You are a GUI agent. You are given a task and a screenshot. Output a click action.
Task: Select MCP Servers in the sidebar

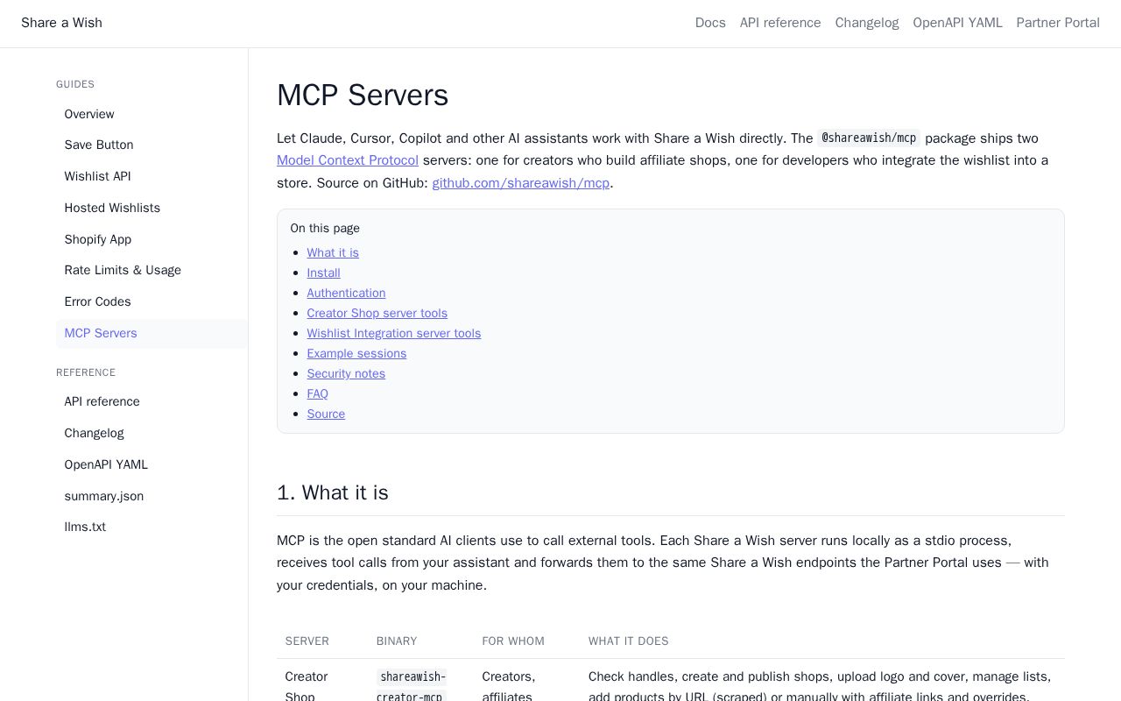click(152, 333)
